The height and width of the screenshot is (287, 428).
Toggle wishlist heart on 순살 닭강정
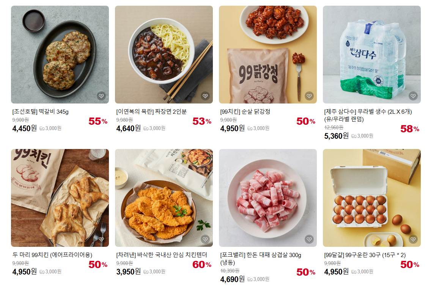[x=309, y=96]
